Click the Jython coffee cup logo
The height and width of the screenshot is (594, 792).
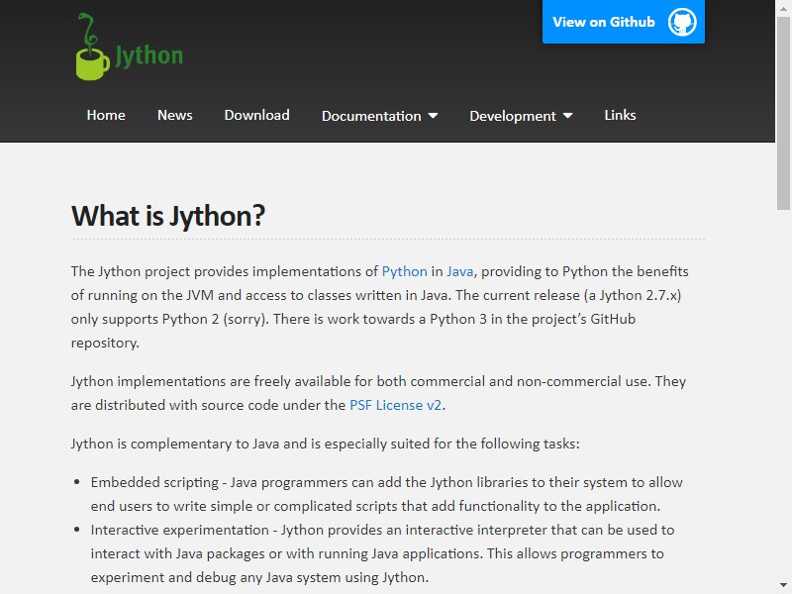pyautogui.click(x=92, y=47)
